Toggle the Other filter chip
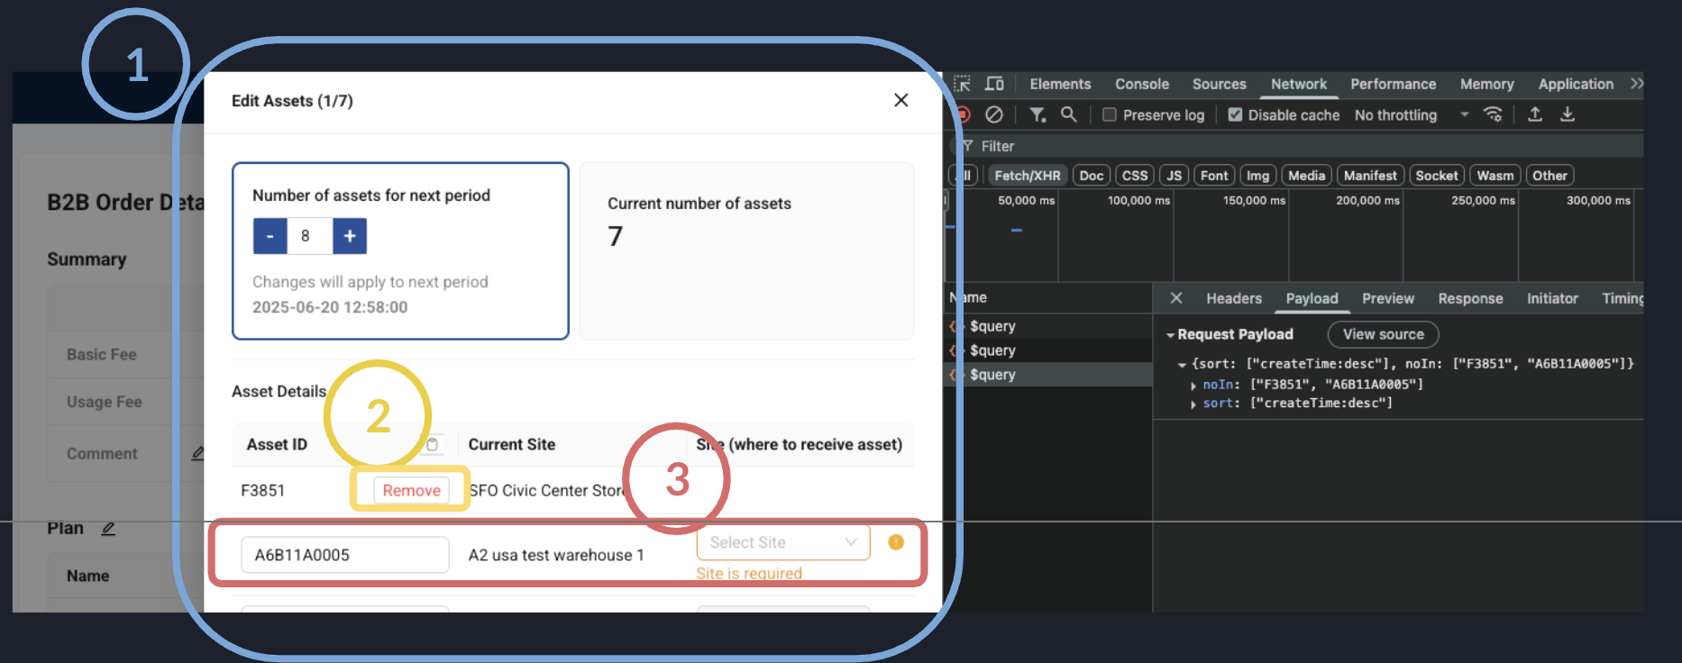This screenshot has height=663, width=1682. [x=1549, y=176]
